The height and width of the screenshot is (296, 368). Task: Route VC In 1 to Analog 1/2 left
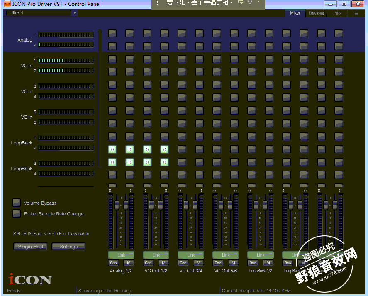click(112, 59)
